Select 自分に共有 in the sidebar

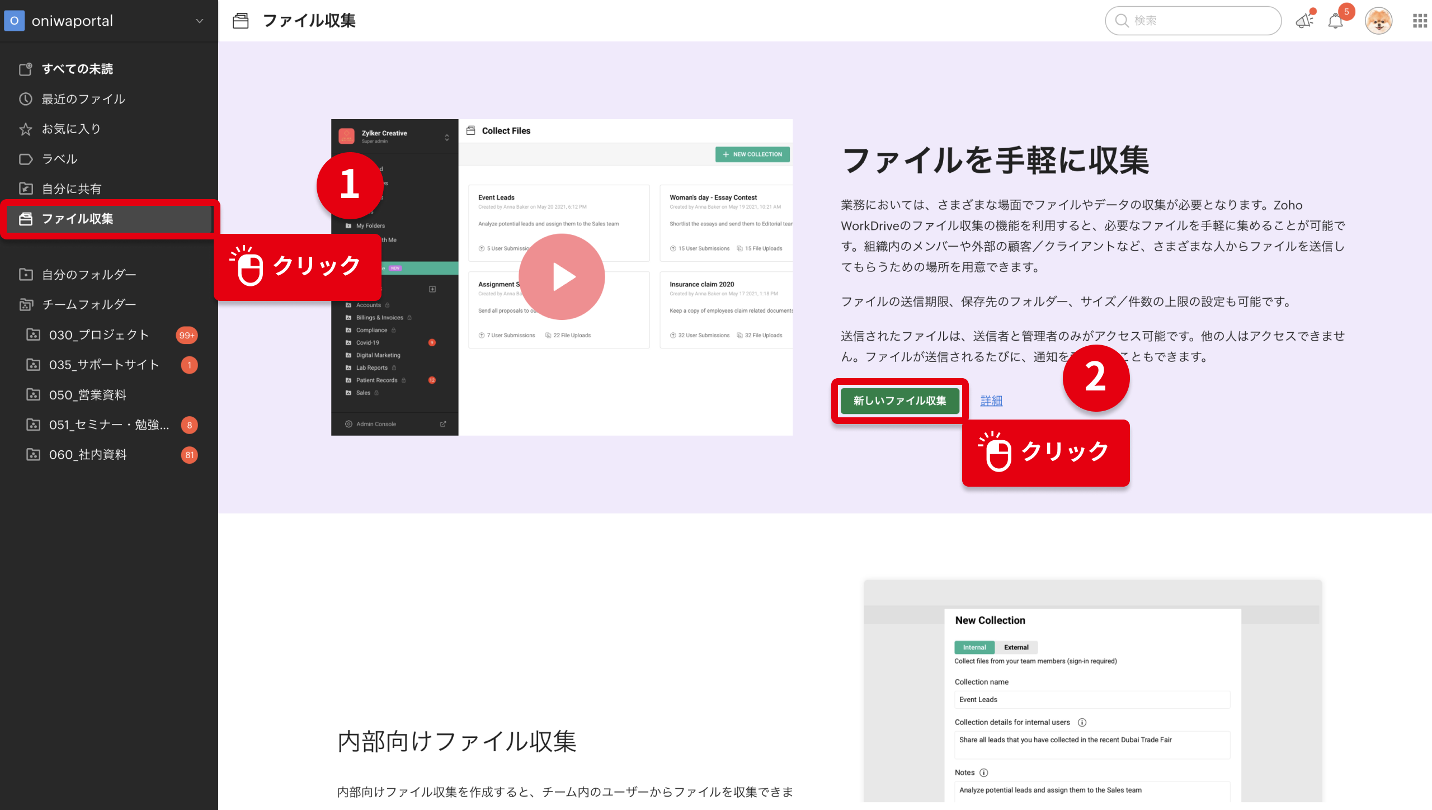[x=72, y=189]
